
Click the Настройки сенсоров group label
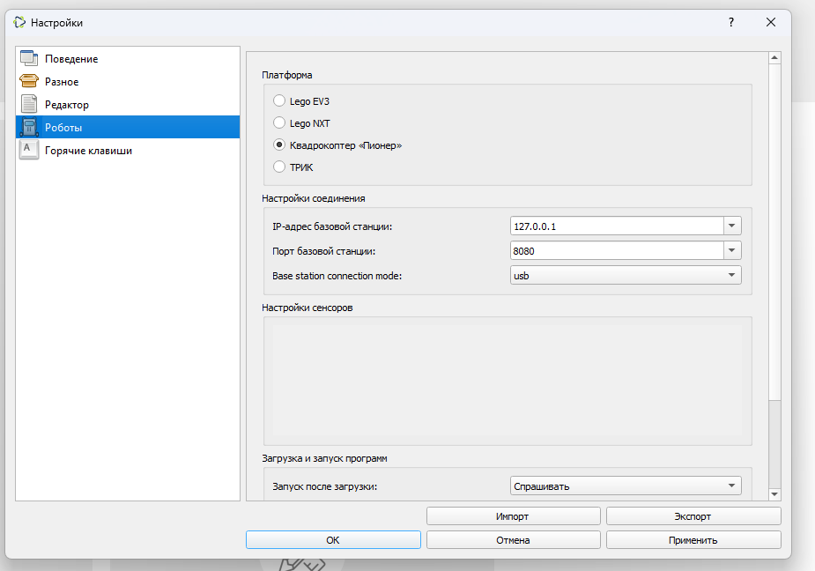307,308
